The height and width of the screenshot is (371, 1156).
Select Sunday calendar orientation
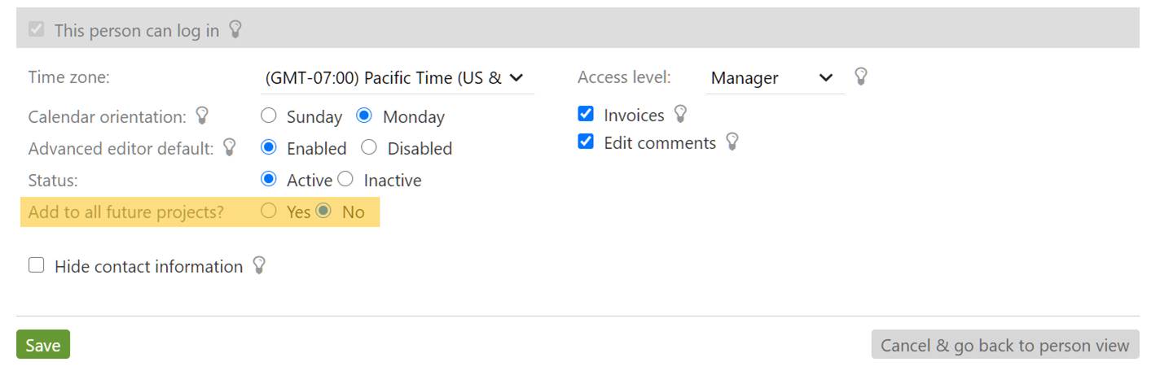269,116
